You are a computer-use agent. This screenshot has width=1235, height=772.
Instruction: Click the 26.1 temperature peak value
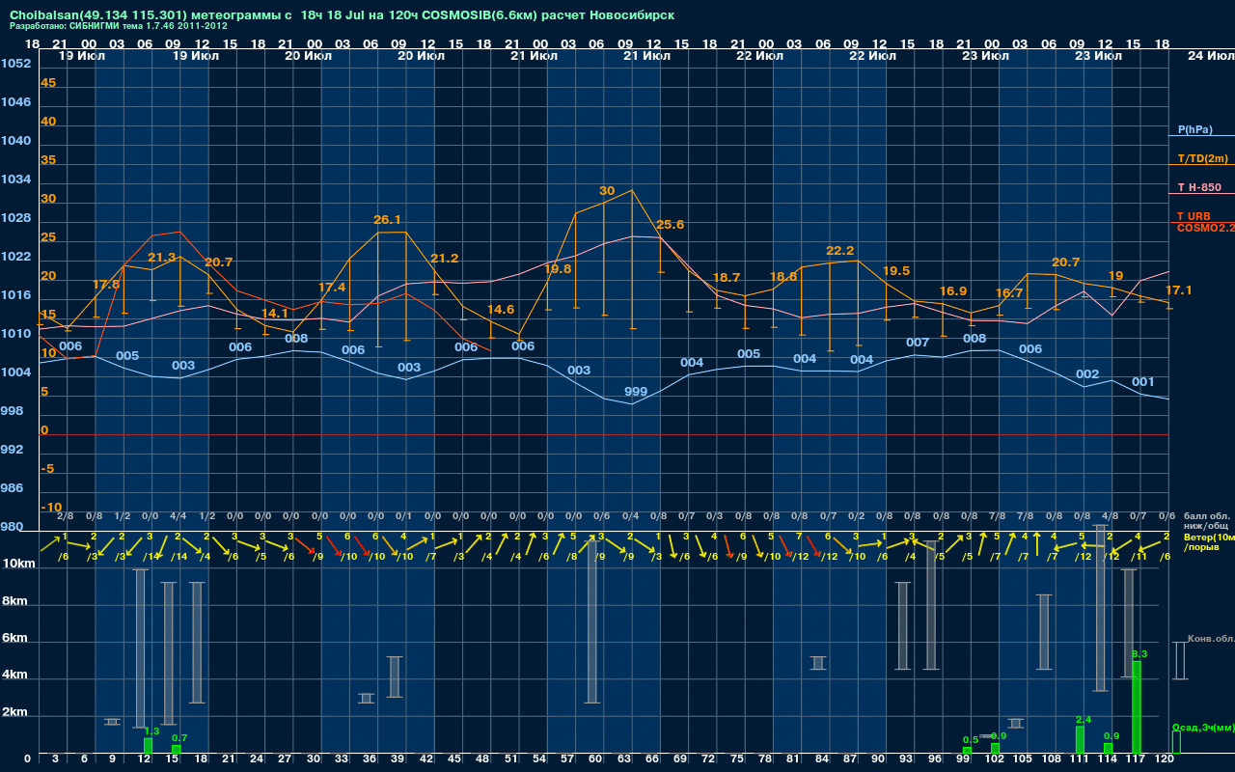[x=388, y=220]
